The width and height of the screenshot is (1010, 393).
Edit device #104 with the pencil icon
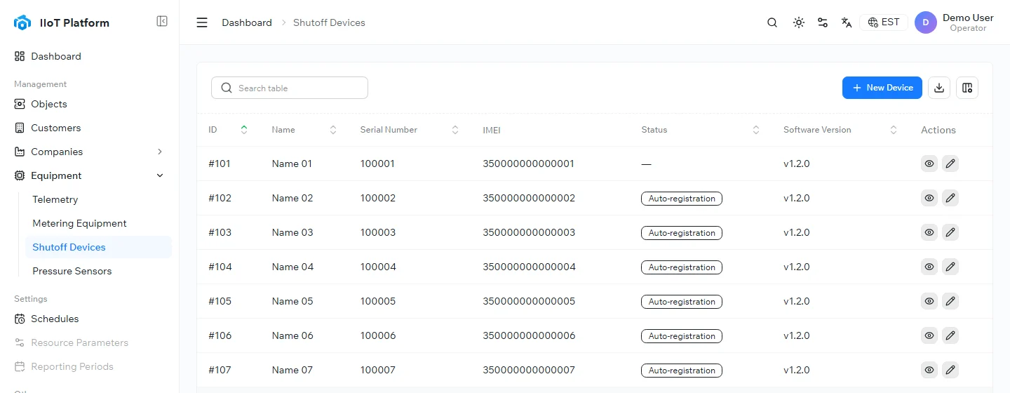coord(950,267)
